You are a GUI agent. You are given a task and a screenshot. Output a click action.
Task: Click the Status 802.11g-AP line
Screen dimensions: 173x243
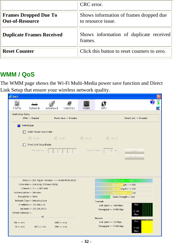click(x=49, y=180)
